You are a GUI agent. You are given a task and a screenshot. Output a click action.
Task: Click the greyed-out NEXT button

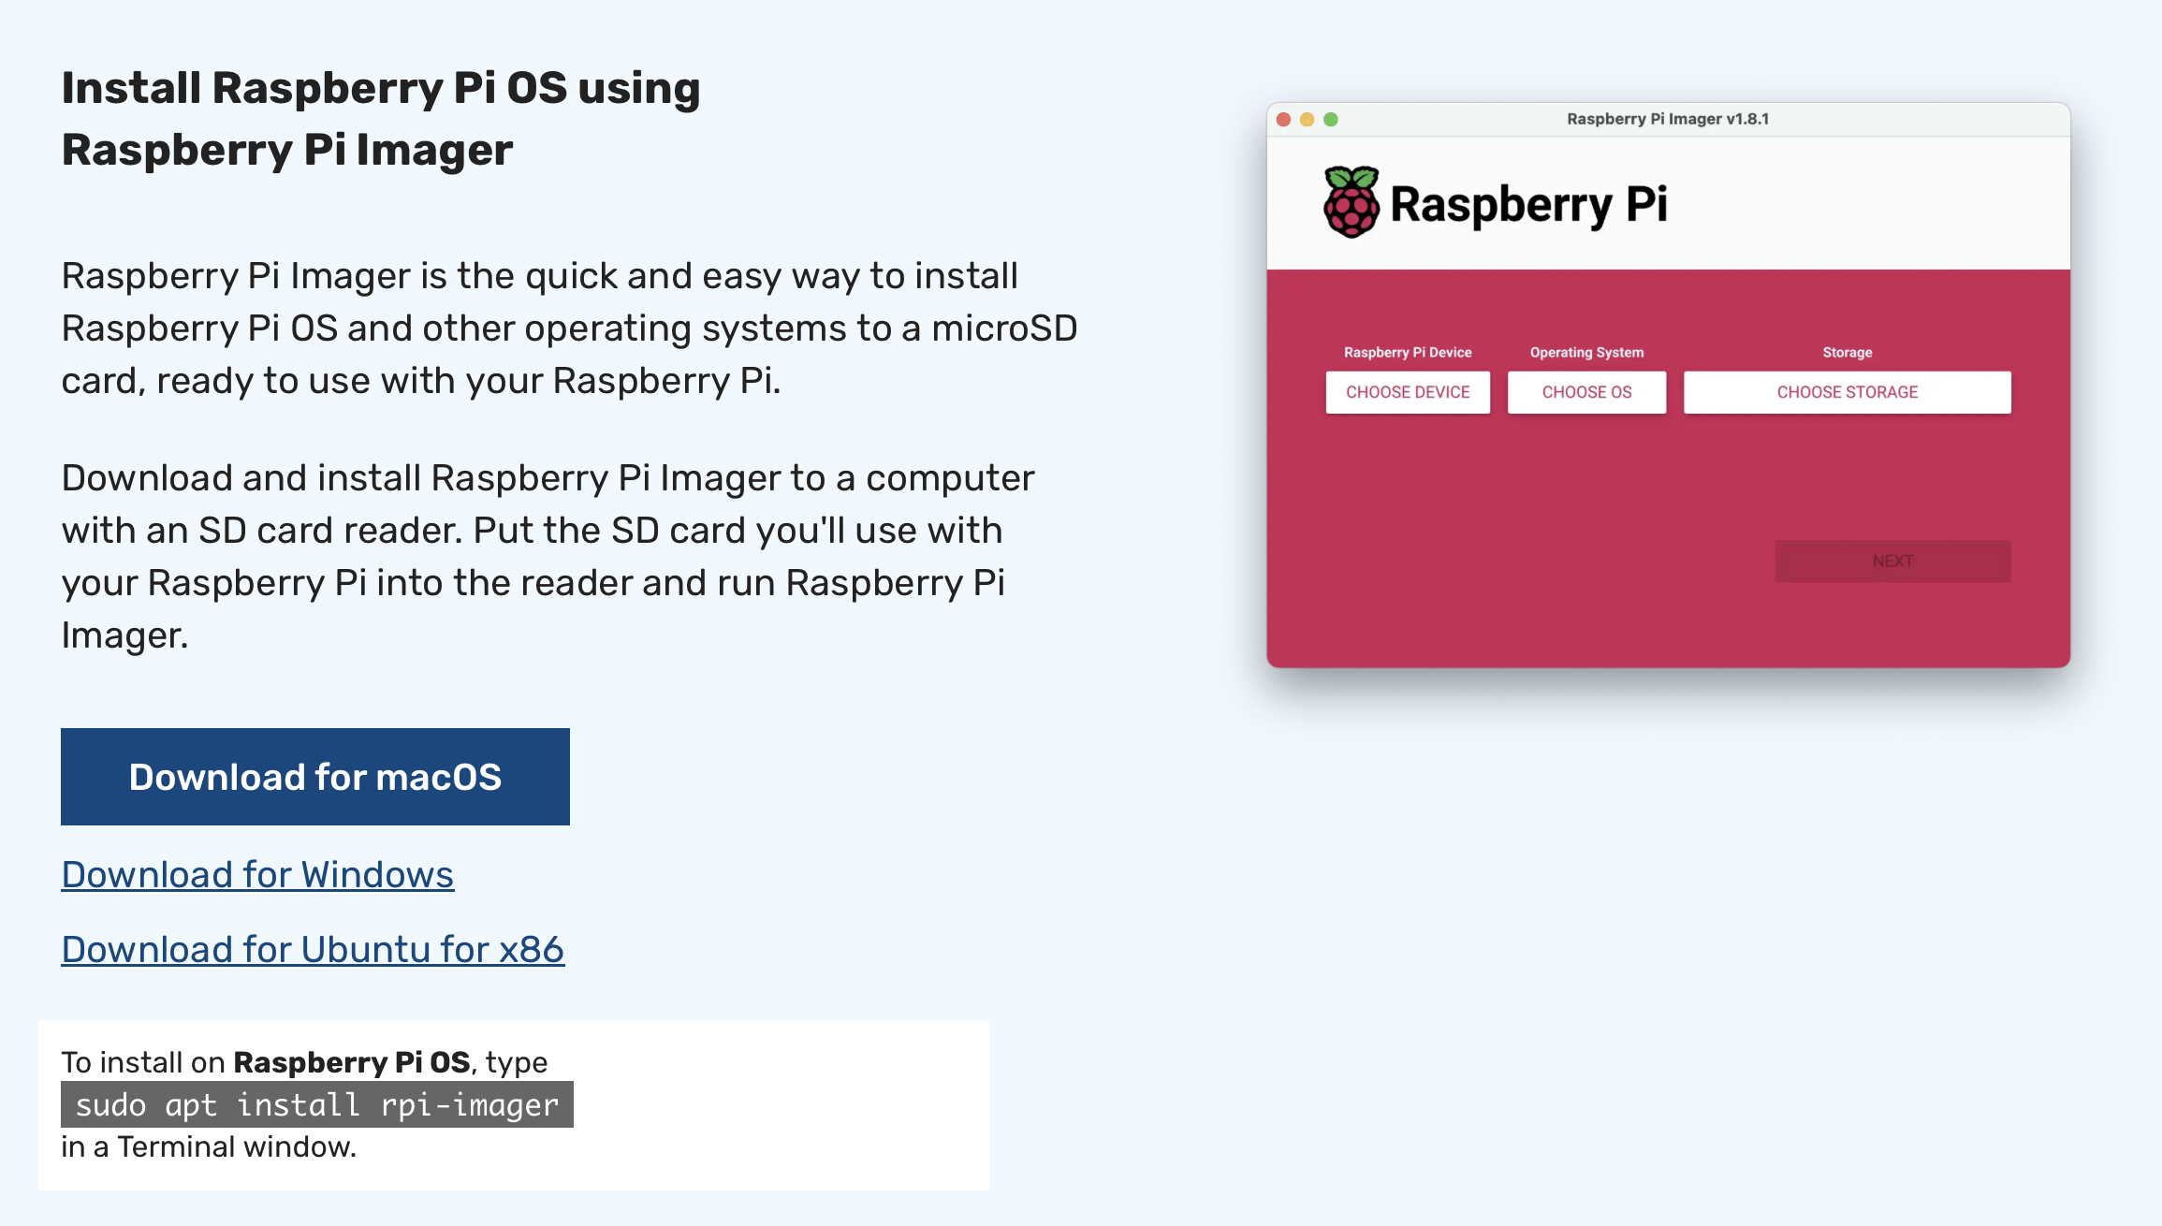point(1892,562)
